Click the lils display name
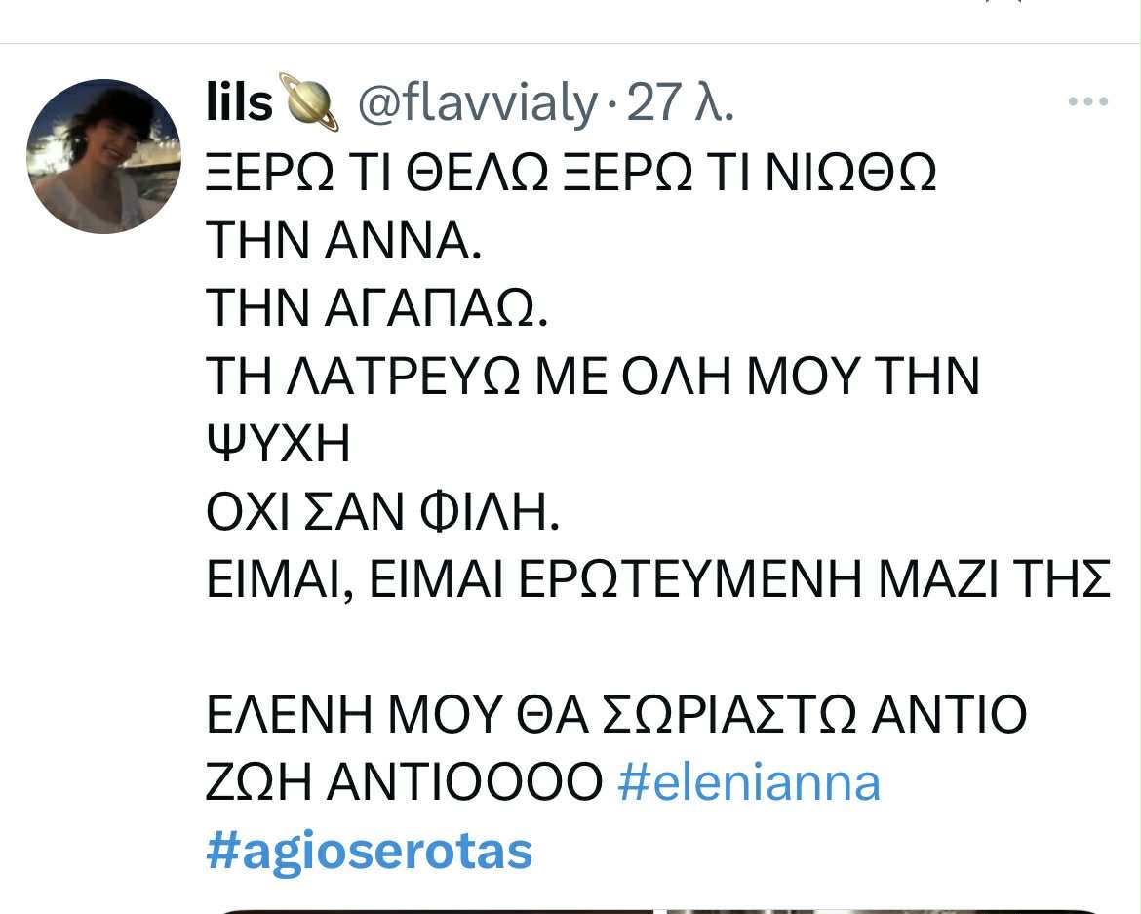Screen dimensions: 1141x914 (x=239, y=101)
